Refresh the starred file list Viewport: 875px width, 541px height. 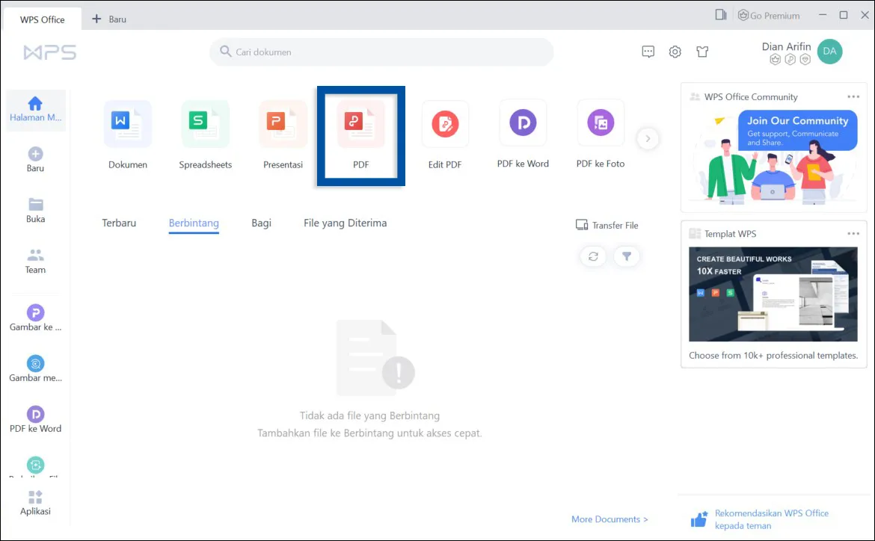point(593,256)
